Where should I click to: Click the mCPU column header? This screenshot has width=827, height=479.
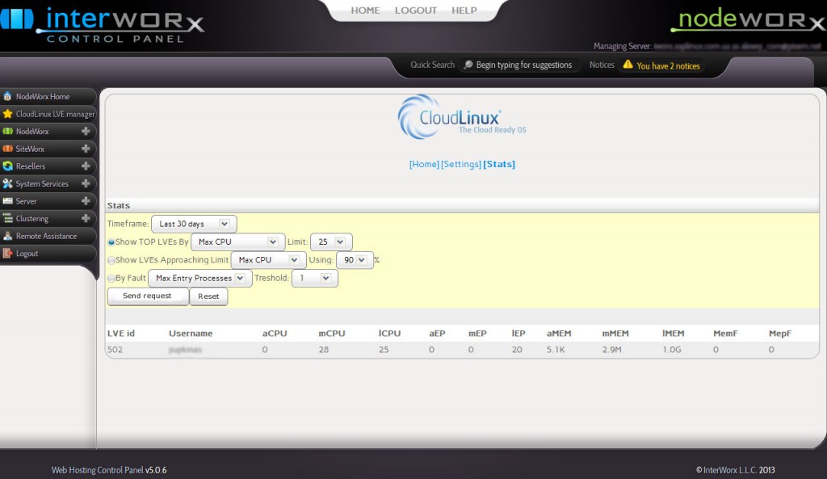pos(332,334)
